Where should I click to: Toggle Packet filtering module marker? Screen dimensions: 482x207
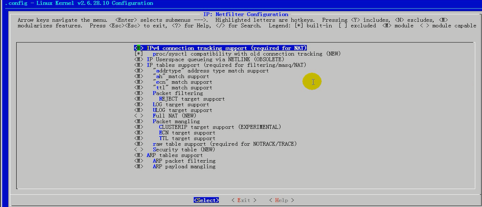tap(139, 93)
